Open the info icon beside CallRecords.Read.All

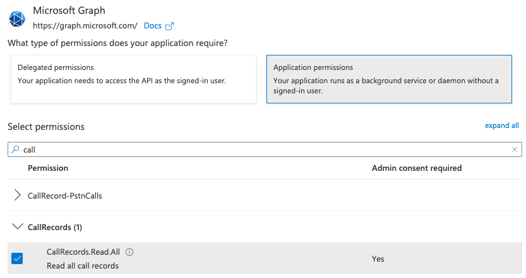[129, 252]
